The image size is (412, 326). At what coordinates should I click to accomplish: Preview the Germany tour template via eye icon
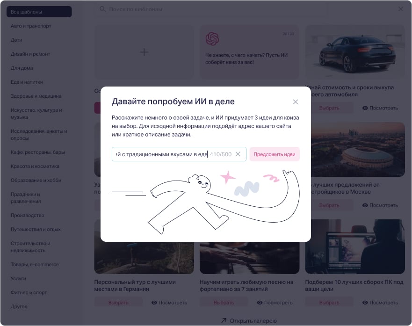pyautogui.click(x=154, y=303)
